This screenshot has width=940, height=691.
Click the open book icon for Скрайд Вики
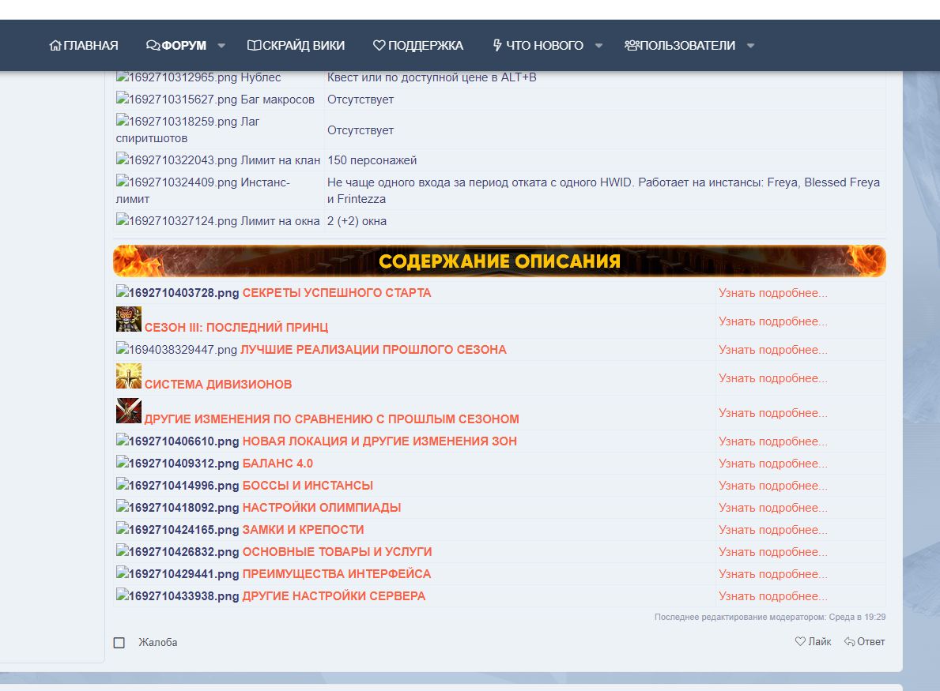pyautogui.click(x=254, y=46)
